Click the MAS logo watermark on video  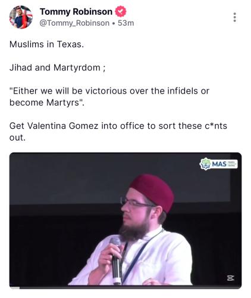point(218,164)
